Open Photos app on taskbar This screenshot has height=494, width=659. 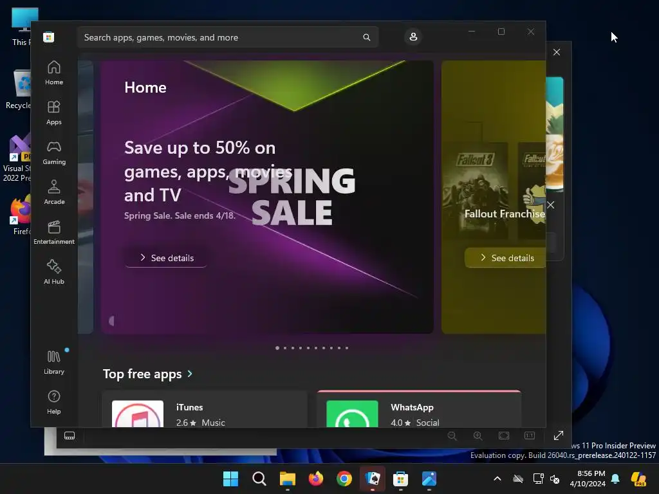tap(429, 479)
